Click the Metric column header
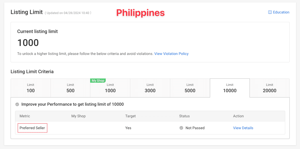The height and width of the screenshot is (149, 300). click(x=25, y=116)
